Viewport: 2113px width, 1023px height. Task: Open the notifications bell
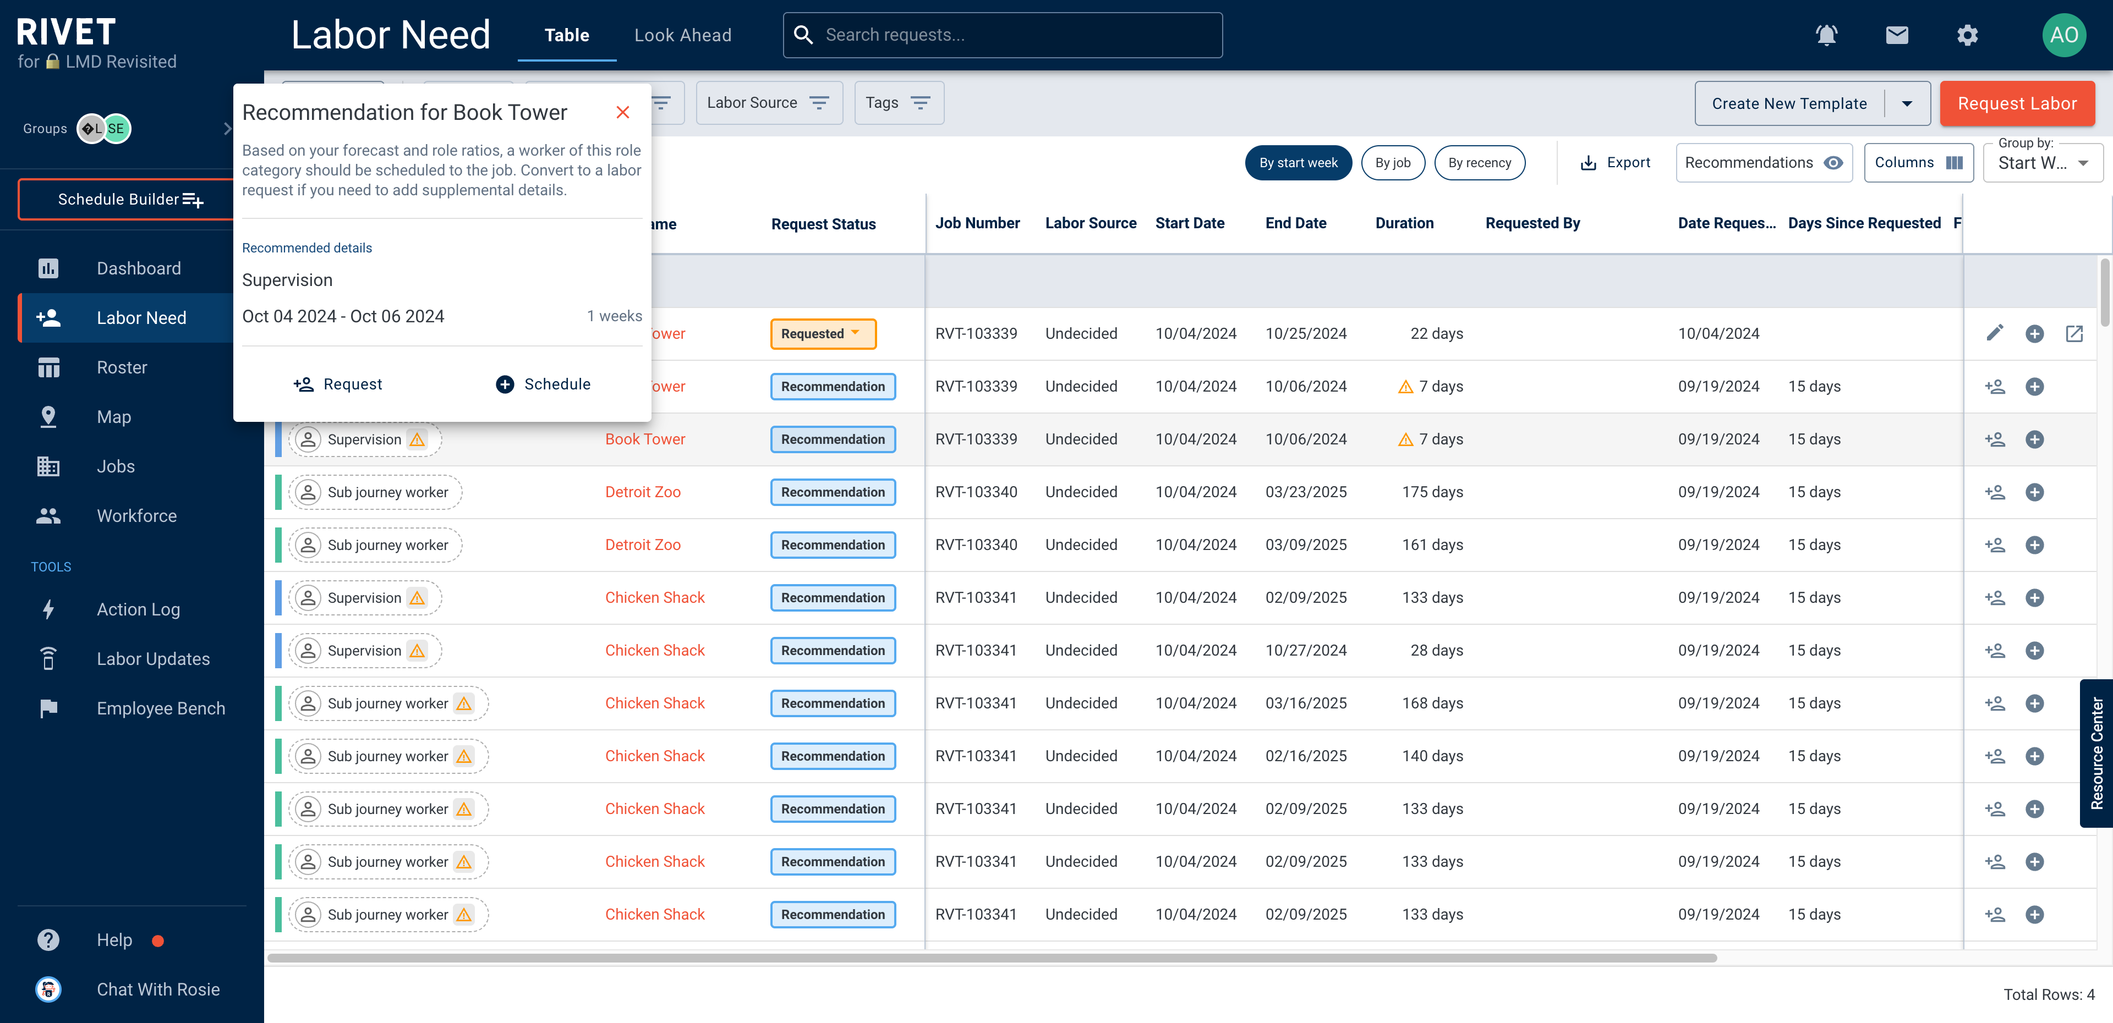pos(1826,35)
